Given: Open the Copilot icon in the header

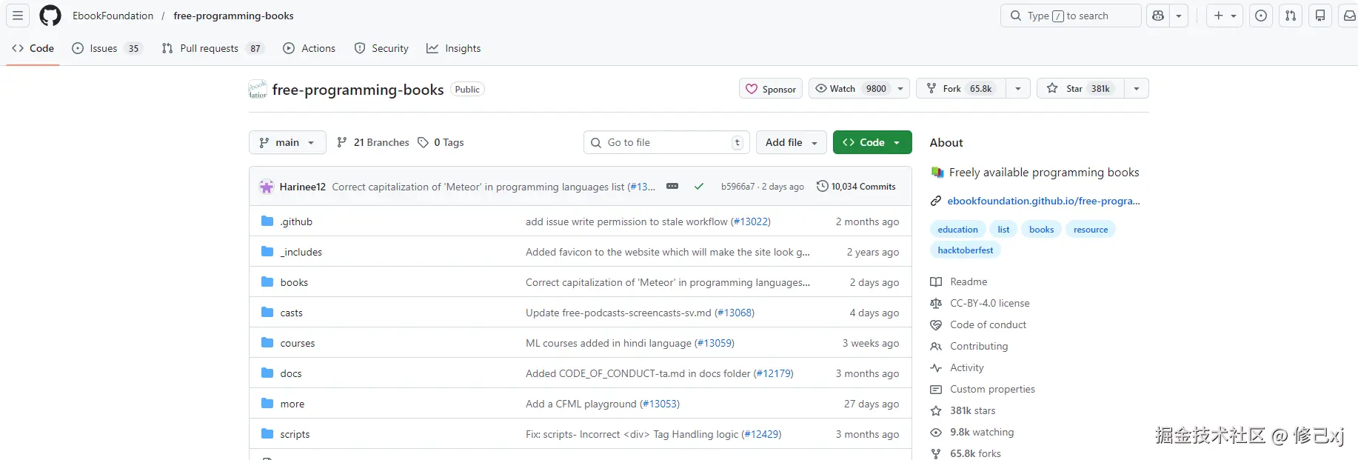Looking at the screenshot, I should click(x=1159, y=16).
